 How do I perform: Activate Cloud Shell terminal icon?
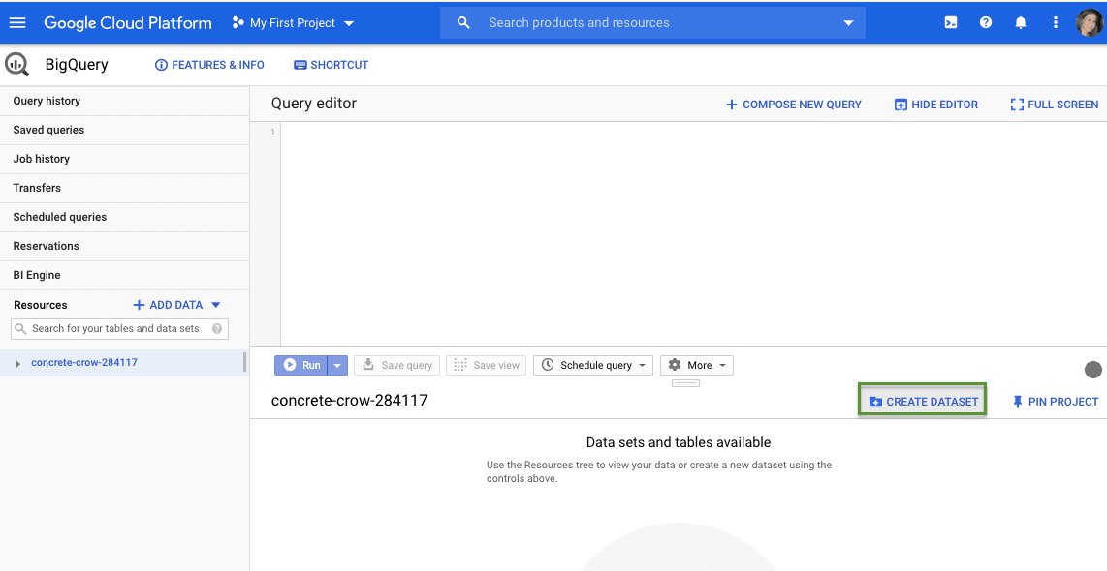(951, 22)
